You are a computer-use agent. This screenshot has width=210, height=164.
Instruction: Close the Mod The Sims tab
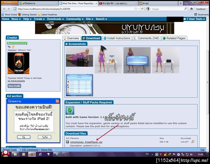(96, 3)
